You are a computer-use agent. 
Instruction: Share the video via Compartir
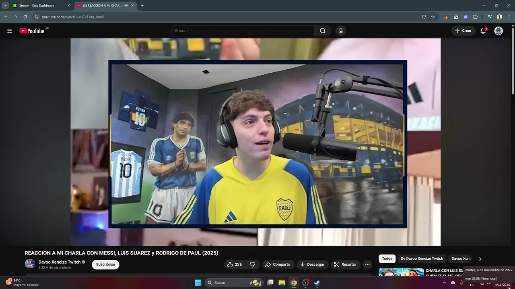[278, 265]
